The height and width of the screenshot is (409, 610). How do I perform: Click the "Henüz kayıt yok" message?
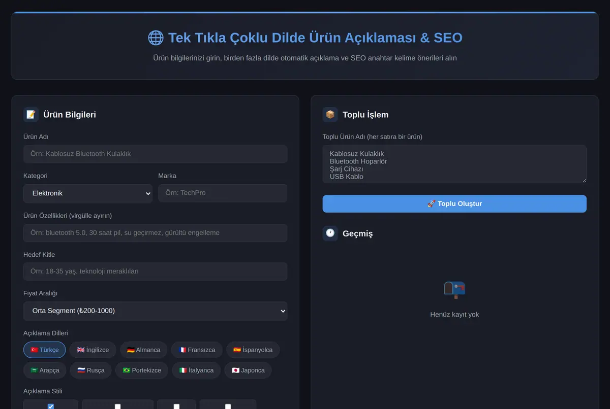click(454, 315)
